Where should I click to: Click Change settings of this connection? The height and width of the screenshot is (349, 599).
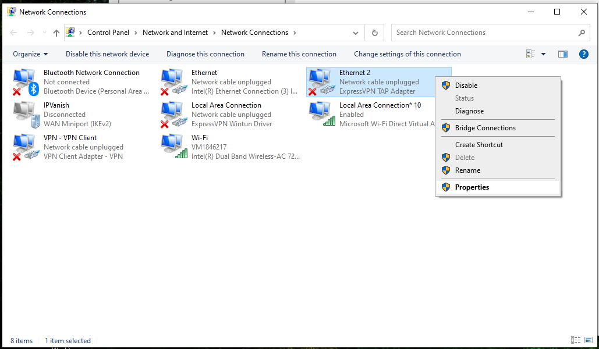407,54
